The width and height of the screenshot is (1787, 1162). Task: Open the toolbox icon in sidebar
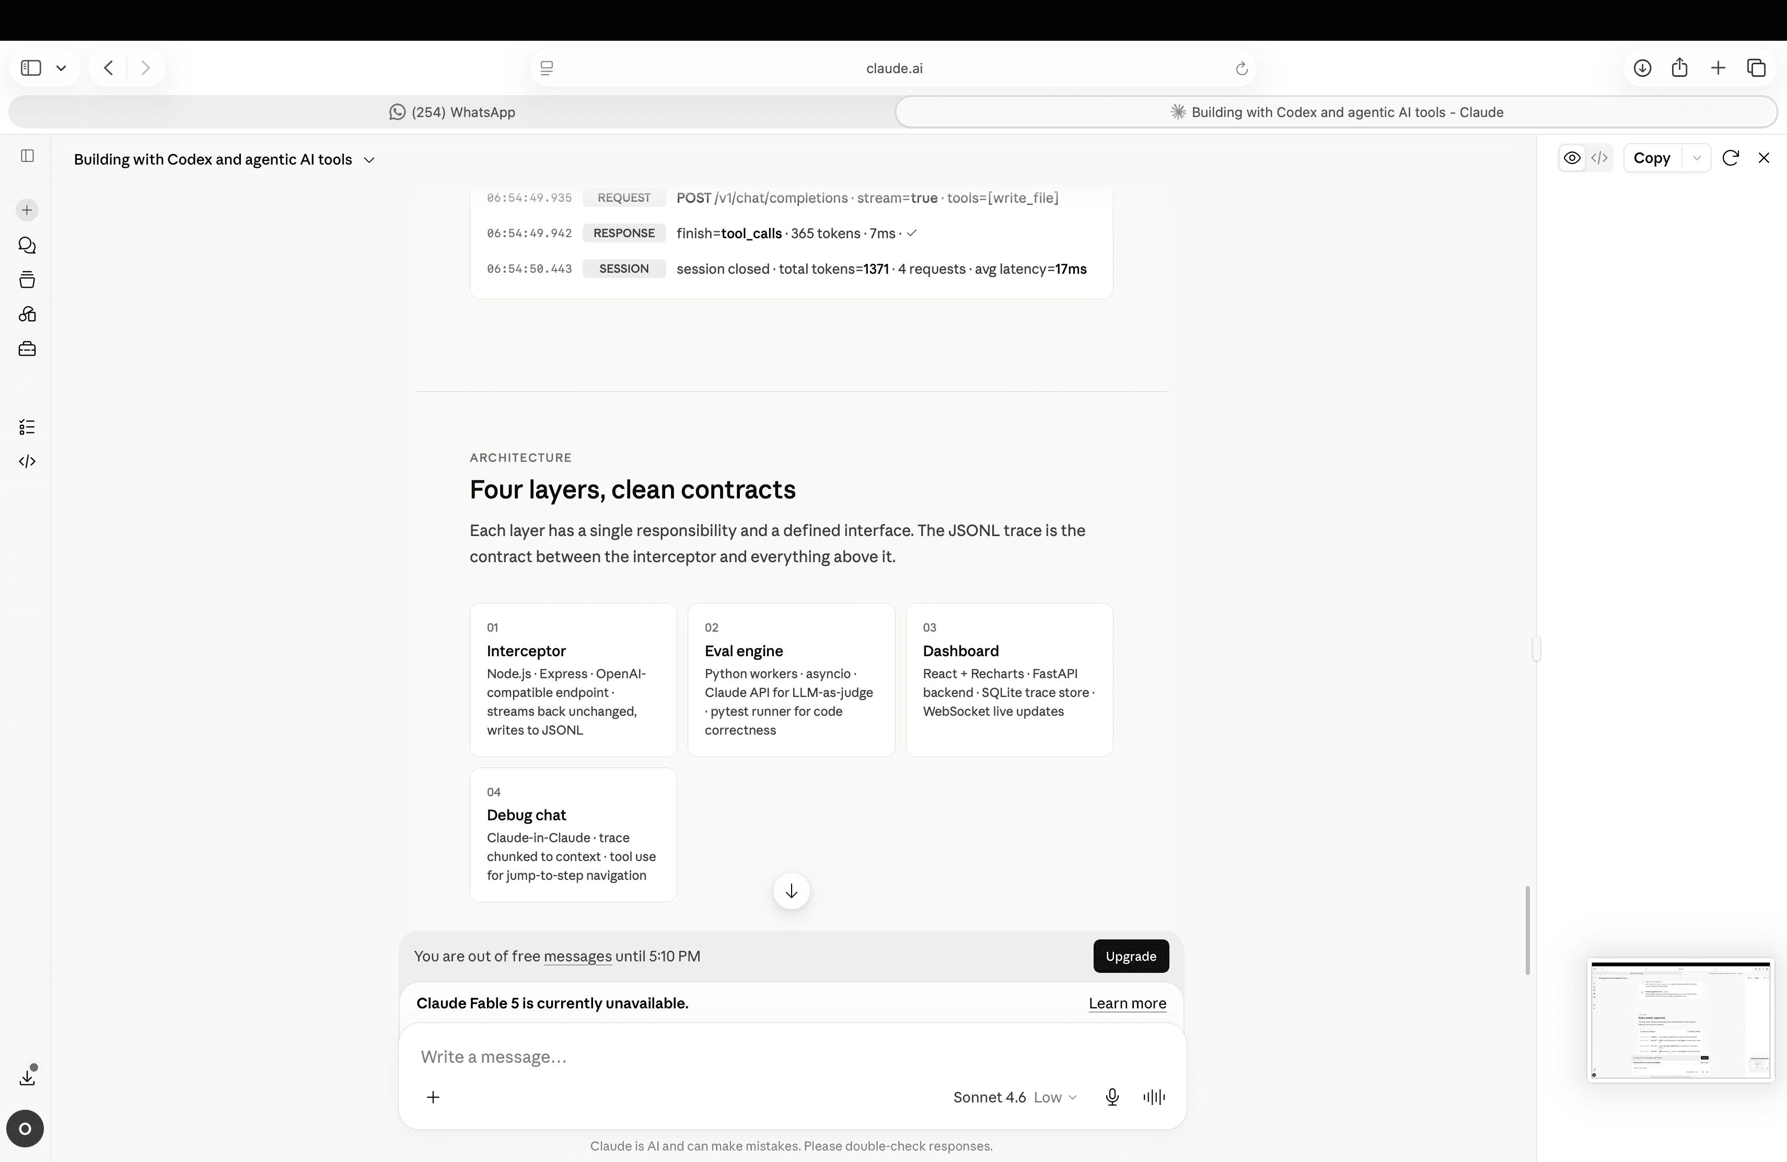[x=27, y=349]
